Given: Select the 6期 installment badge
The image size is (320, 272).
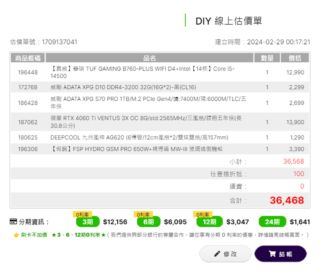Looking at the screenshot, I should point(149,222).
